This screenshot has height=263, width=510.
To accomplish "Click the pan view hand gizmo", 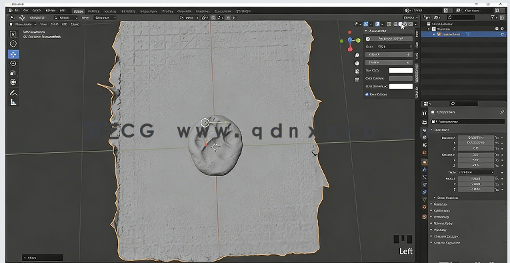I will (357, 63).
